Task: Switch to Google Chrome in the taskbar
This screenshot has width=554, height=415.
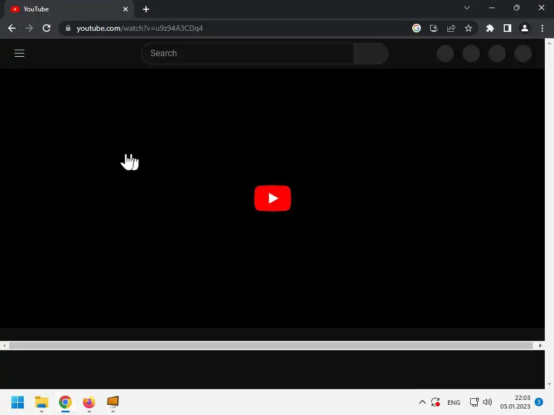Action: [x=65, y=402]
